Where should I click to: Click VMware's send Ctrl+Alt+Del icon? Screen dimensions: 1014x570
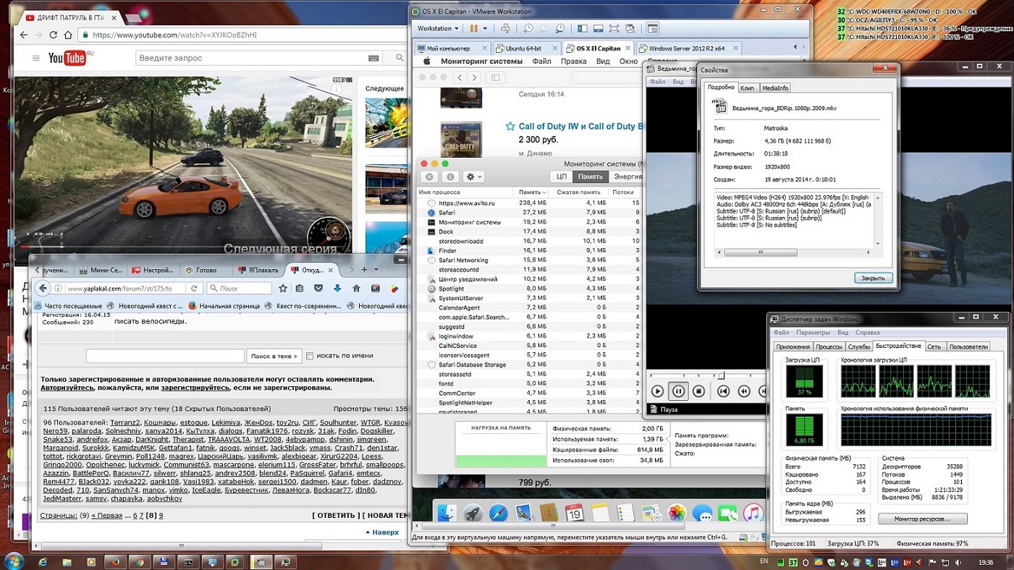pyautogui.click(x=505, y=29)
